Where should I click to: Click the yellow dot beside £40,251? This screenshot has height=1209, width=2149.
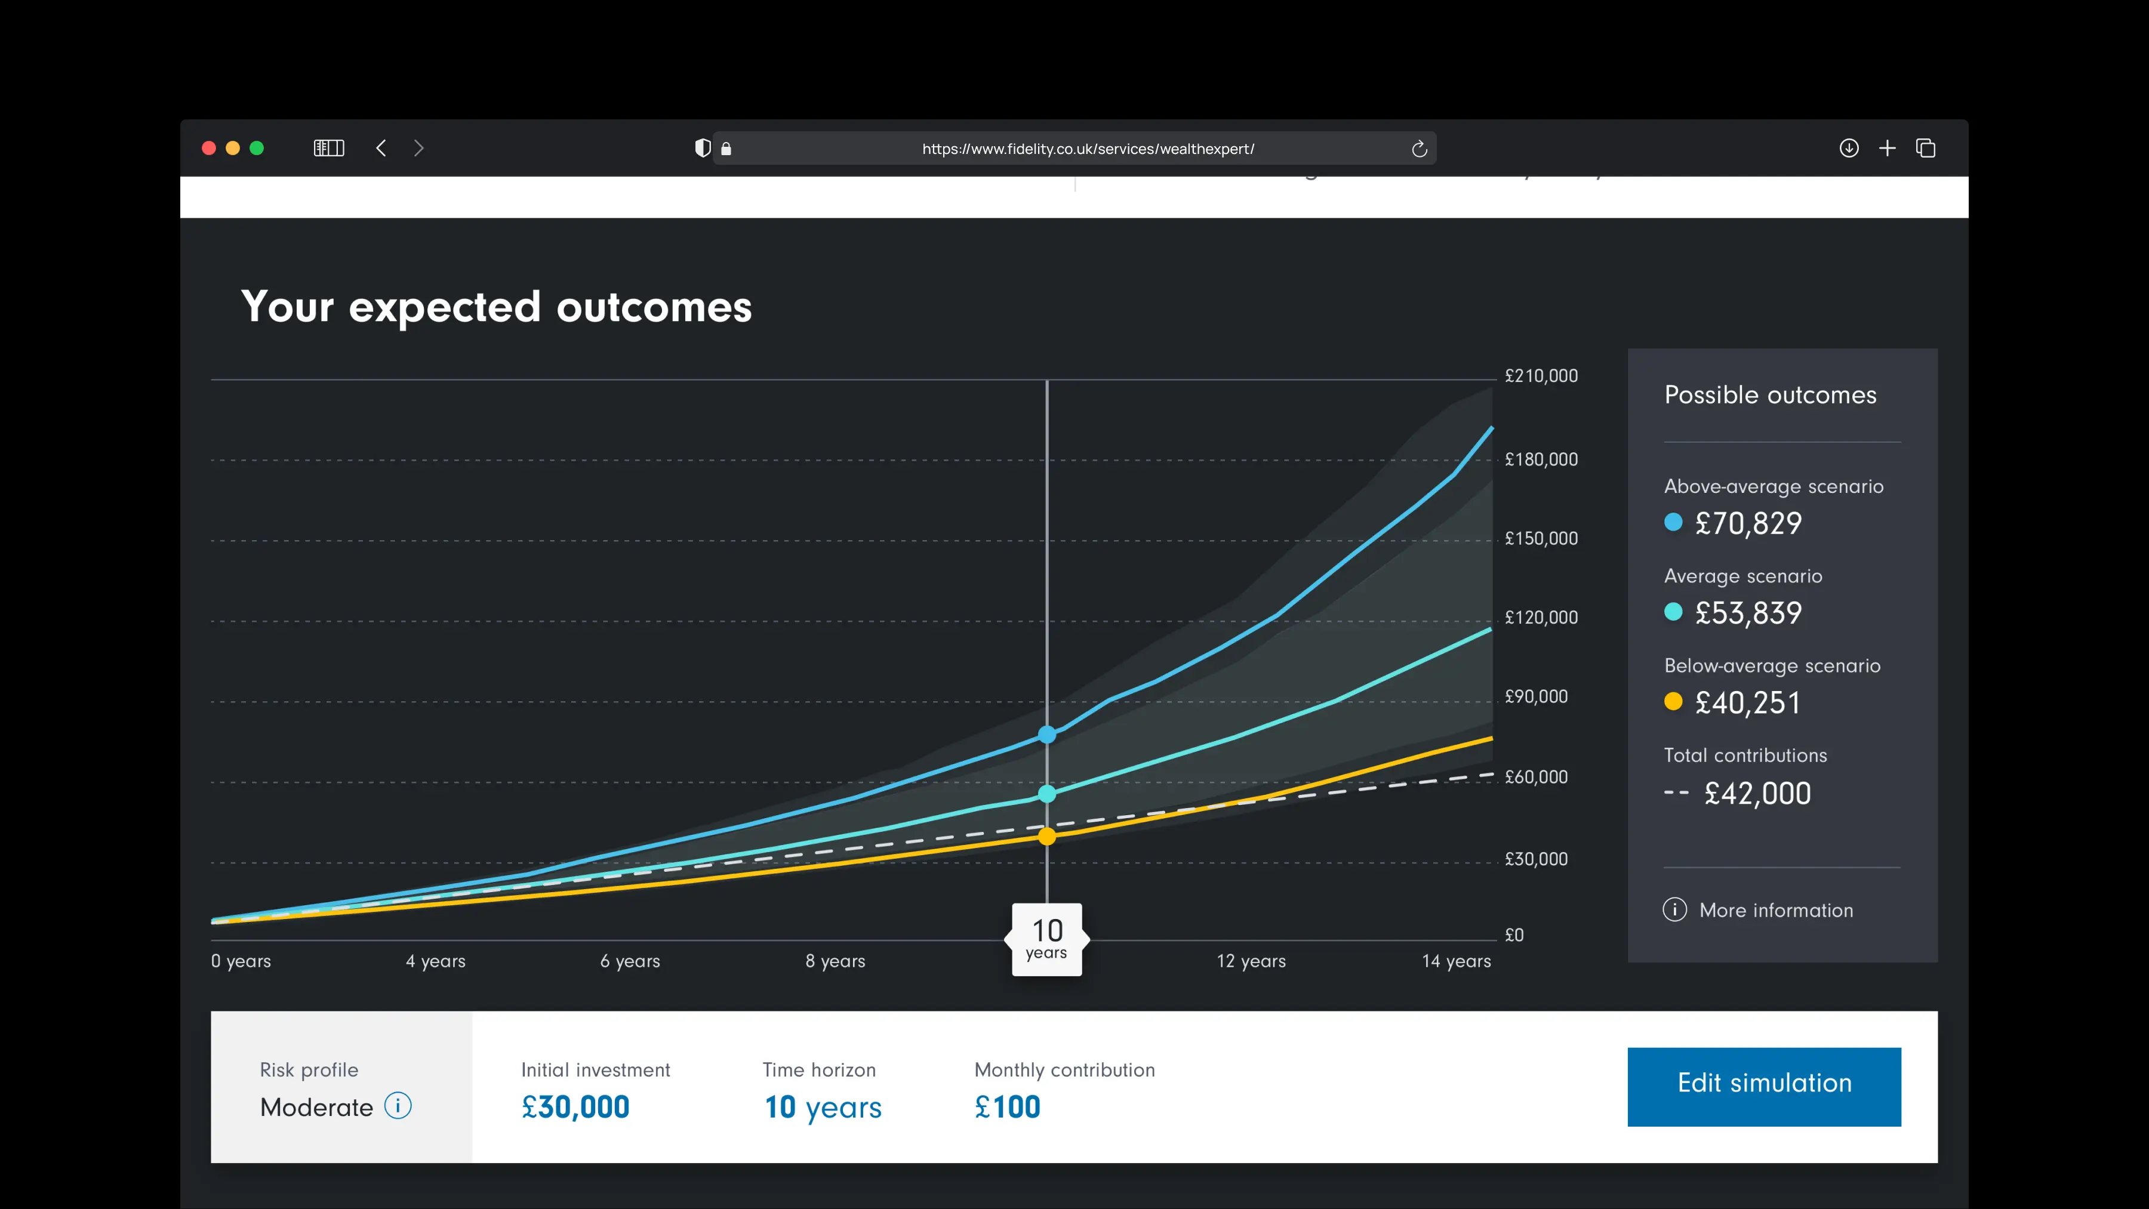coord(1673,701)
